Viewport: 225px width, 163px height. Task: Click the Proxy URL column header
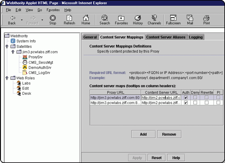[x=116, y=92]
